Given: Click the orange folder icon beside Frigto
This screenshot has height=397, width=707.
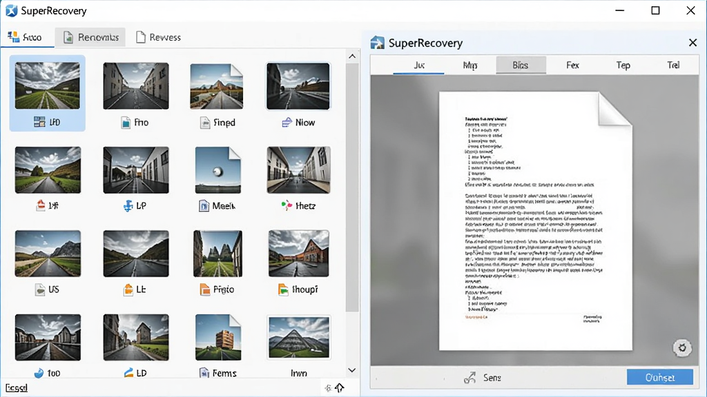Looking at the screenshot, I should pos(204,289).
